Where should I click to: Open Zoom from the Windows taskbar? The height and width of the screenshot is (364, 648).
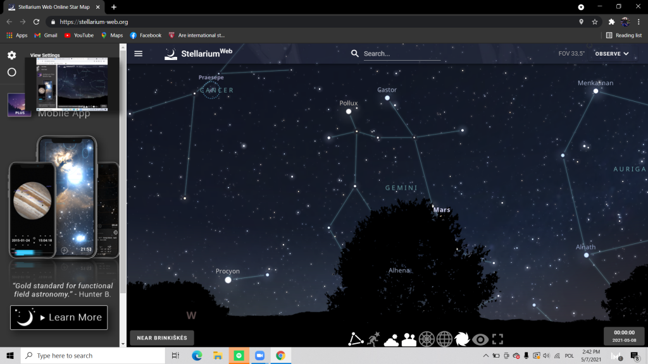point(259,356)
